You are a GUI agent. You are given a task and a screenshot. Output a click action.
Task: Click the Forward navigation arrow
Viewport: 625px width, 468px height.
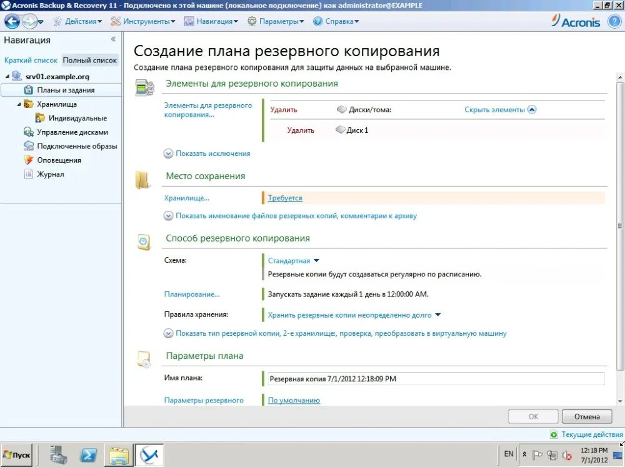pyautogui.click(x=29, y=21)
